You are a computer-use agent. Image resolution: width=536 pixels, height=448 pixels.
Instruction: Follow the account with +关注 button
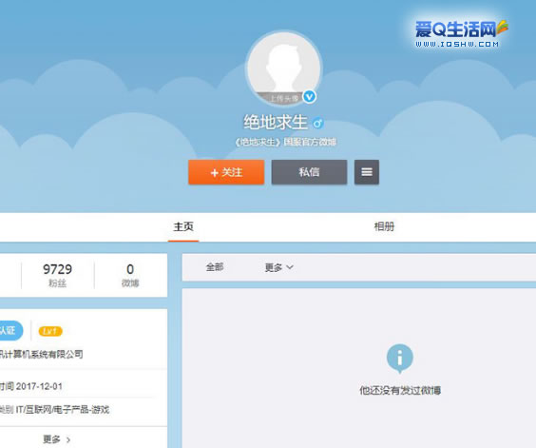(226, 172)
